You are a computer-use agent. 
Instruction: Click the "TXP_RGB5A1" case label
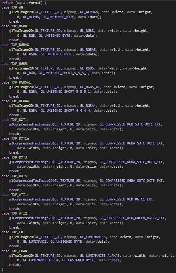coord(21,82)
